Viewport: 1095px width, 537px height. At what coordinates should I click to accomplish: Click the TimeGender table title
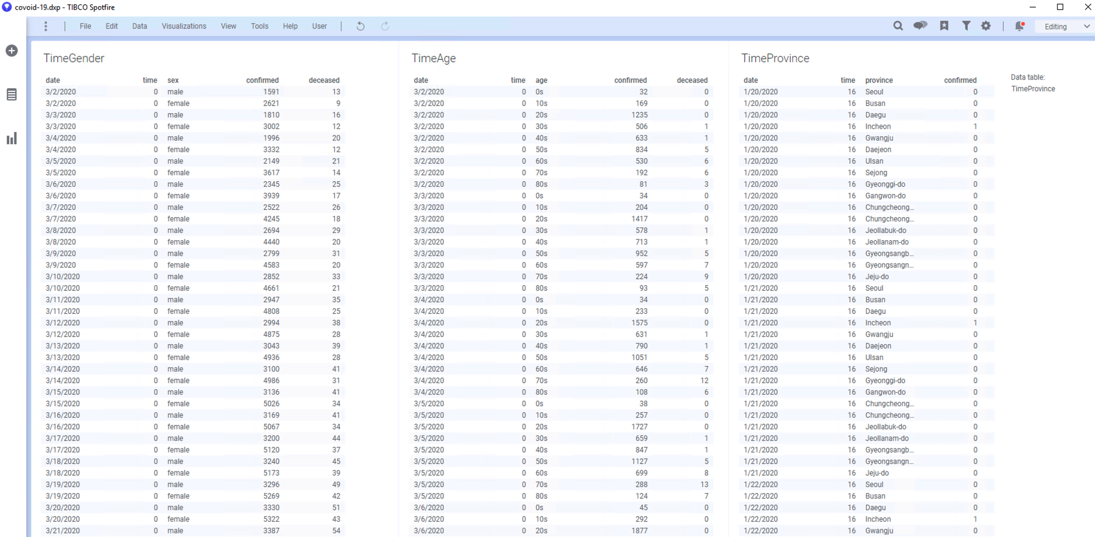pyautogui.click(x=74, y=58)
